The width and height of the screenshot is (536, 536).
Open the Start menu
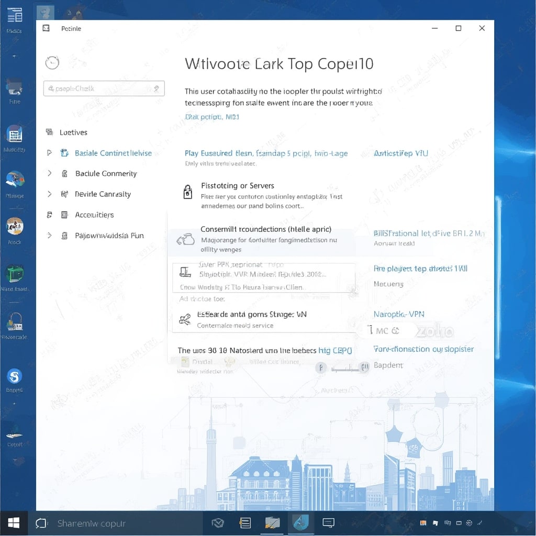[x=14, y=522]
